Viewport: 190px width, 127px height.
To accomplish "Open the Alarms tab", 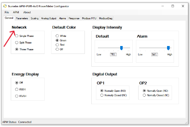I will tap(62, 18).
